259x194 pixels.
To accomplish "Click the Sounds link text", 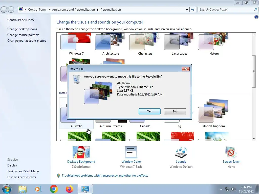I will (181, 162).
